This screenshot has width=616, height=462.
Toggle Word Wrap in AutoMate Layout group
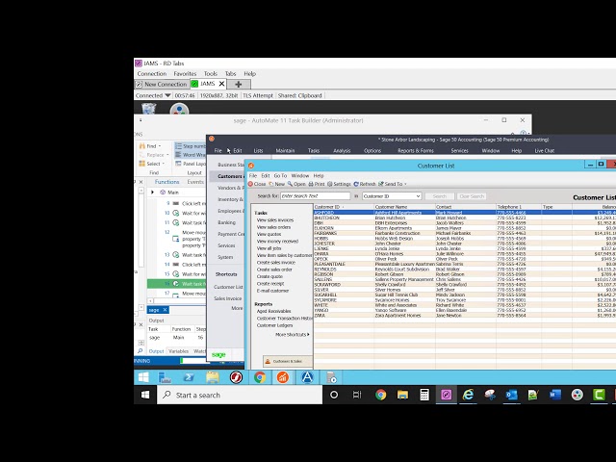tap(191, 155)
